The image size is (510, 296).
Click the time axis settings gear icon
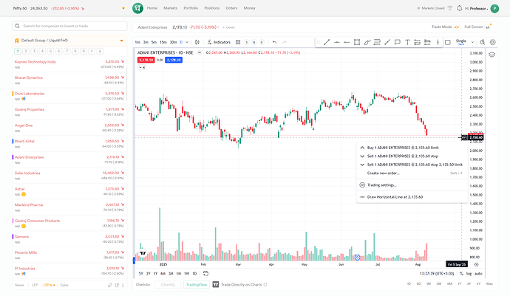(476, 264)
